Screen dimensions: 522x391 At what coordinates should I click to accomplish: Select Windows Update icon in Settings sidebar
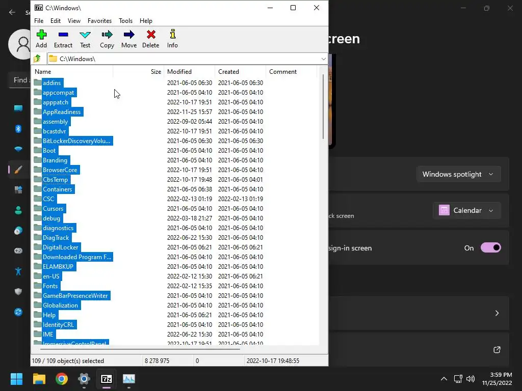pyautogui.click(x=18, y=312)
